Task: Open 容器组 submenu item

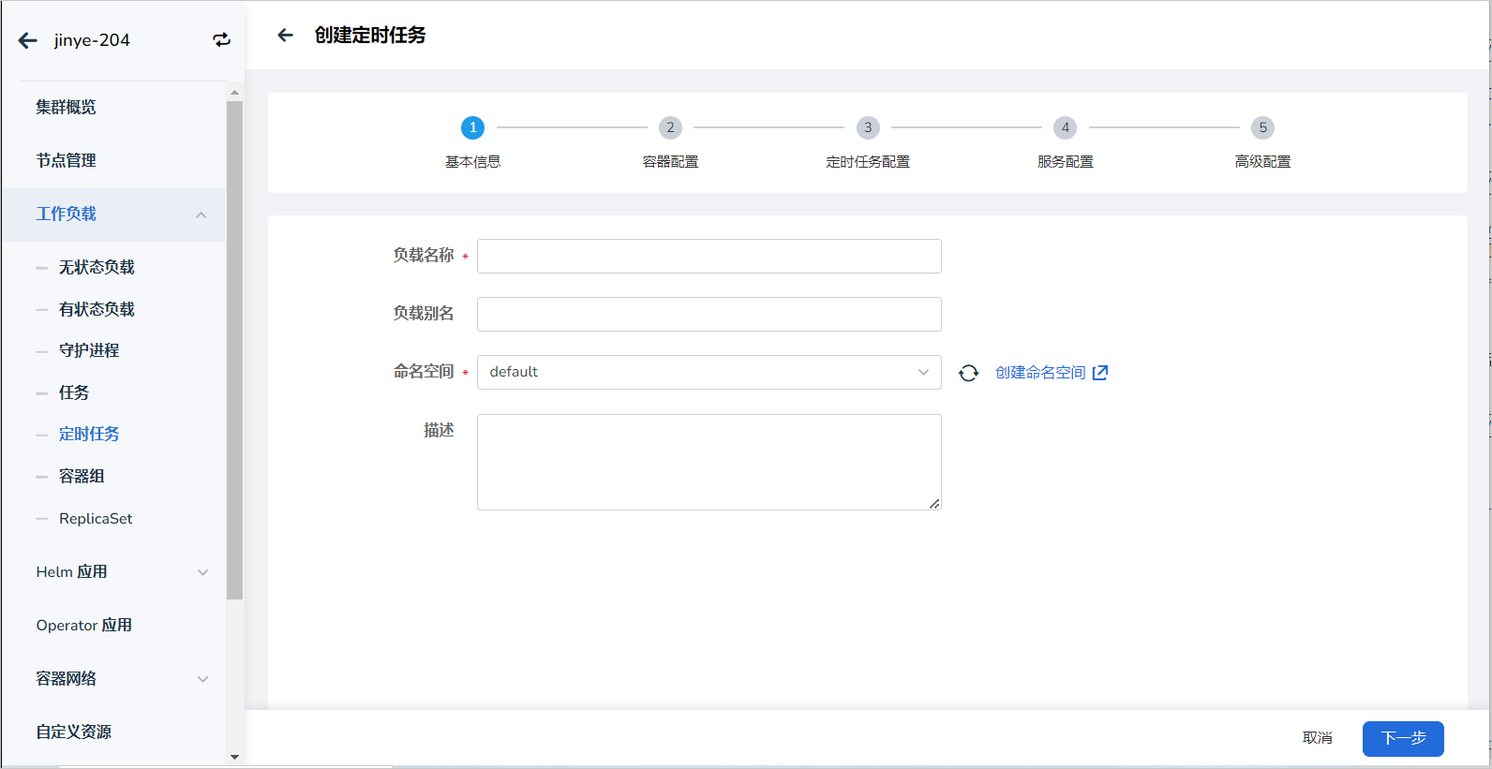Action: coord(82,476)
